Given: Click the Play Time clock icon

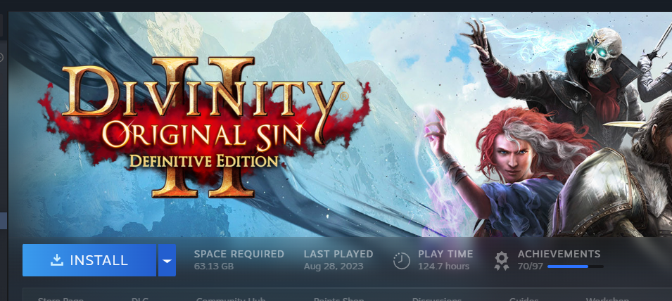Looking at the screenshot, I should point(402,260).
